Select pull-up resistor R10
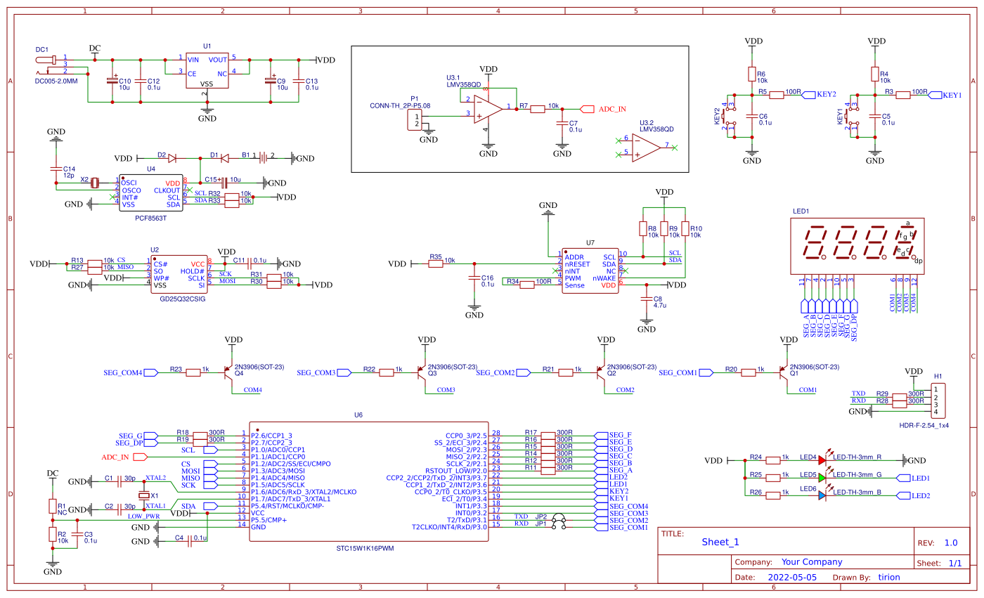The width and height of the screenshot is (984, 598). 685,228
